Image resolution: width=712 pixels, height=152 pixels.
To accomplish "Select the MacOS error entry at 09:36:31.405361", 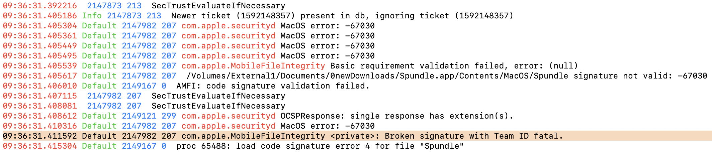I will coord(327,36).
